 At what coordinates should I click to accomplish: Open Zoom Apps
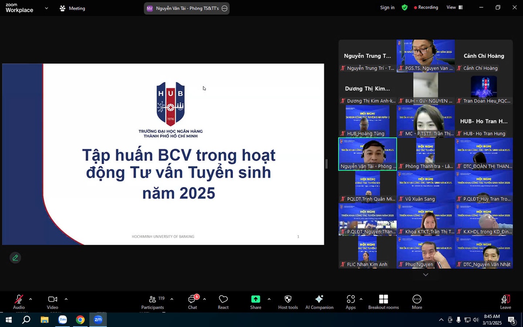coord(351,302)
